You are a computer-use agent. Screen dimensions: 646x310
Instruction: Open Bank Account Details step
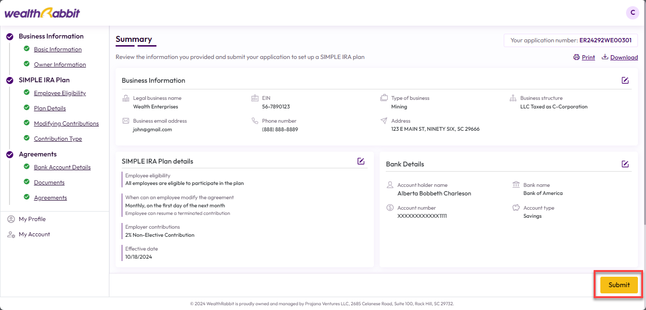[x=62, y=167]
